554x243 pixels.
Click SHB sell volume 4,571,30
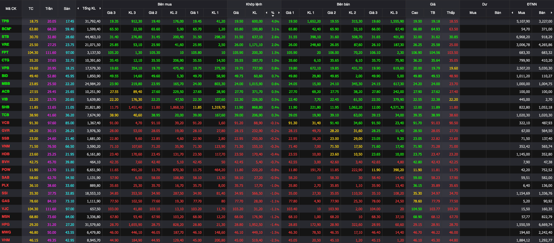(397, 107)
